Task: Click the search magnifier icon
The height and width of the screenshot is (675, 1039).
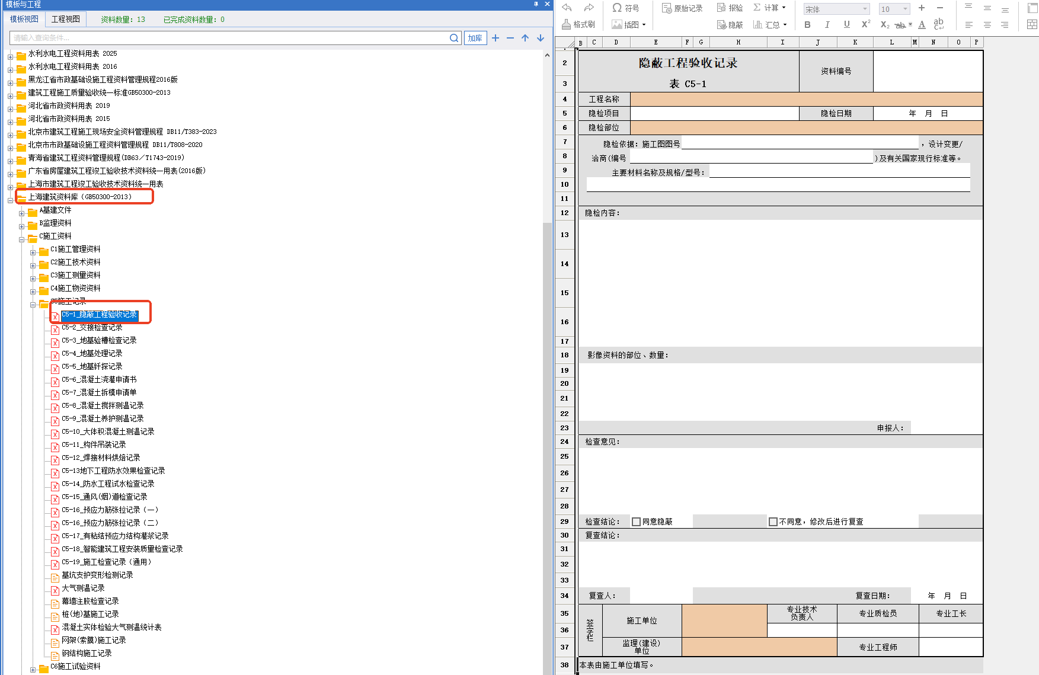Action: (x=454, y=38)
